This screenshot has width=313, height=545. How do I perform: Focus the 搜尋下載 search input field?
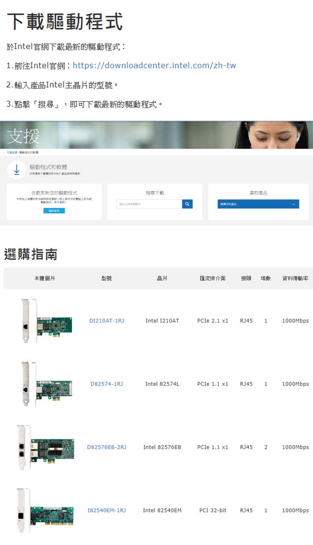click(x=149, y=204)
